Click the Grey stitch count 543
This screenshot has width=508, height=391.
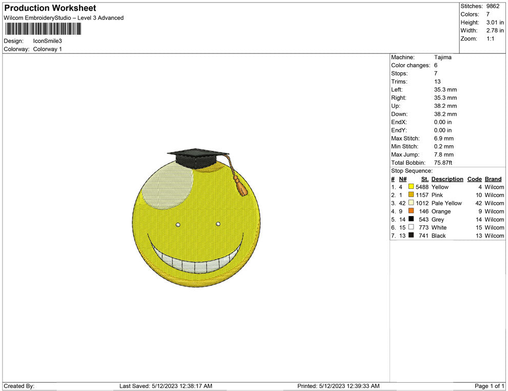coord(424,219)
